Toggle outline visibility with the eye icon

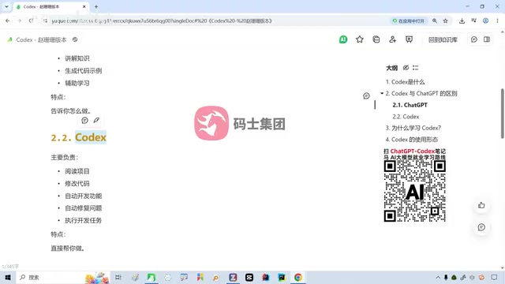tap(406, 68)
